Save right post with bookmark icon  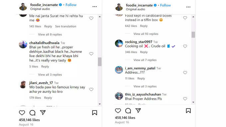point(188,111)
